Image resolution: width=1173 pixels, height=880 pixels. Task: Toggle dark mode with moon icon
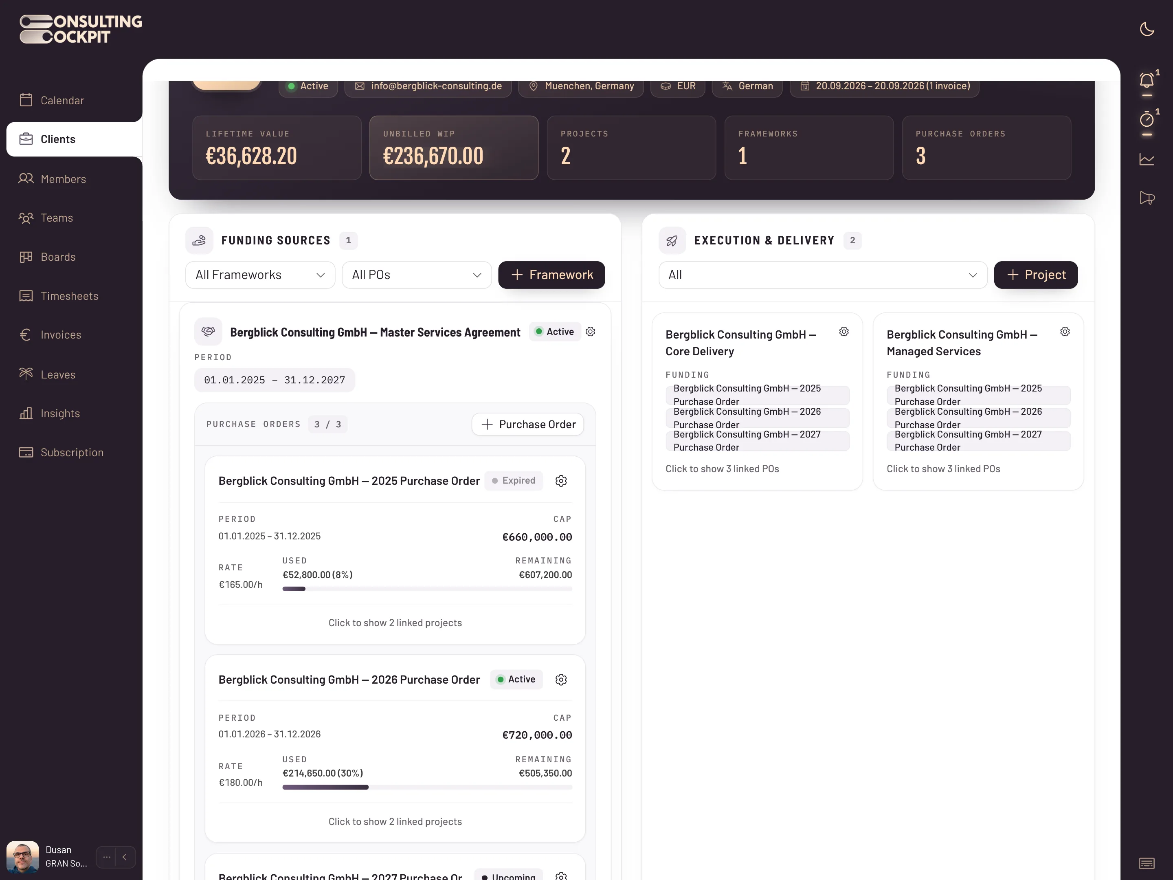pyautogui.click(x=1147, y=29)
